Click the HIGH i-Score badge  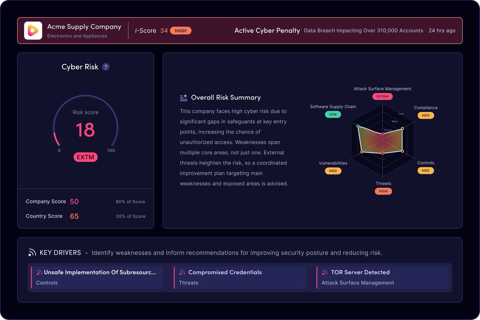(181, 30)
